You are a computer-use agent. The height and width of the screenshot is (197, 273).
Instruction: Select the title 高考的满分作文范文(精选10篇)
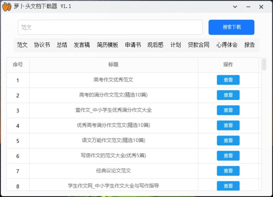click(x=113, y=95)
